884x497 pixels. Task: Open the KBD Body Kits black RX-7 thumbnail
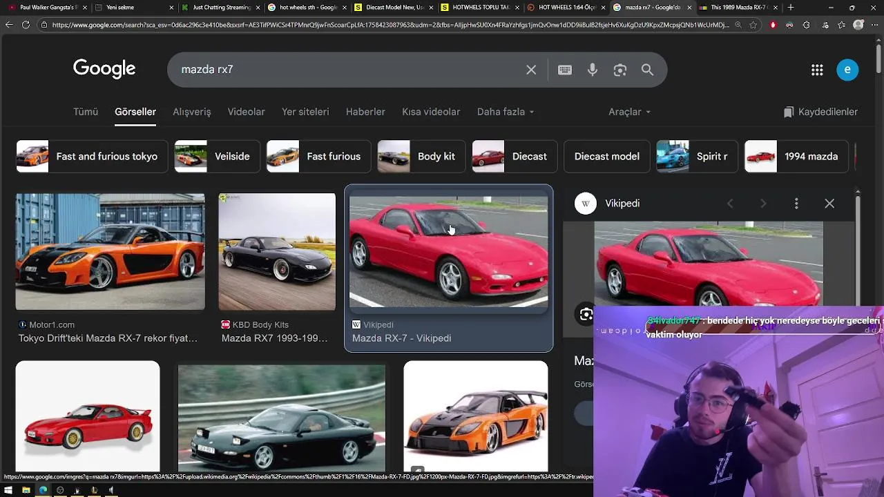pos(277,252)
